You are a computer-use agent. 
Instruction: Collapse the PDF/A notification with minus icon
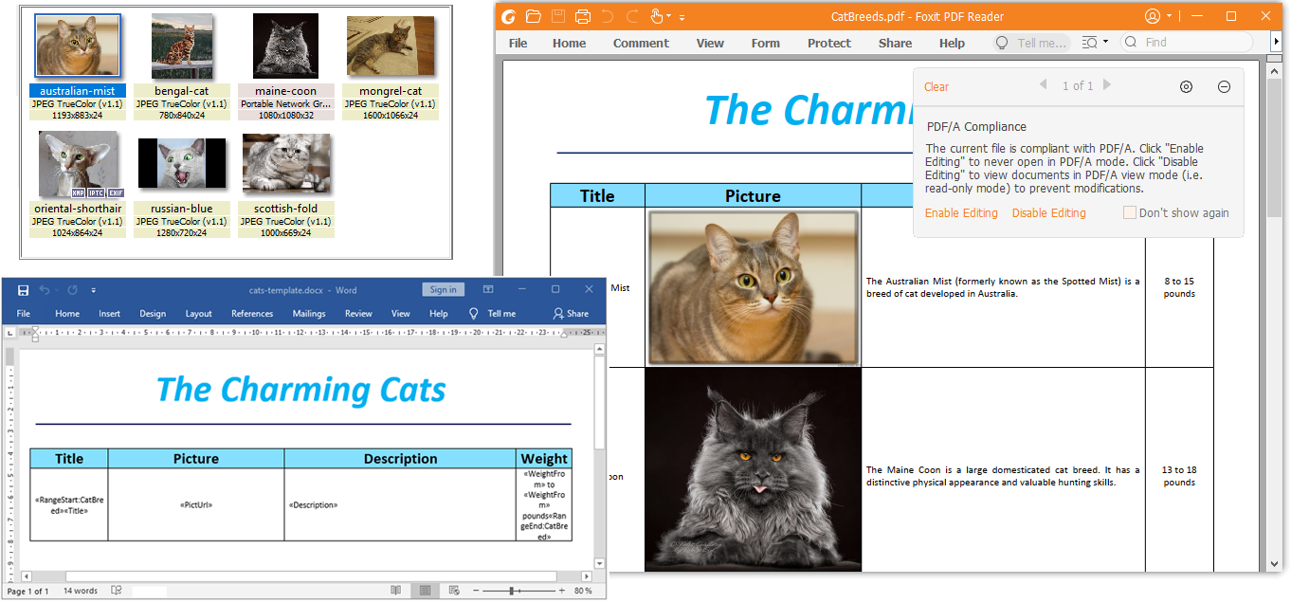[x=1224, y=86]
